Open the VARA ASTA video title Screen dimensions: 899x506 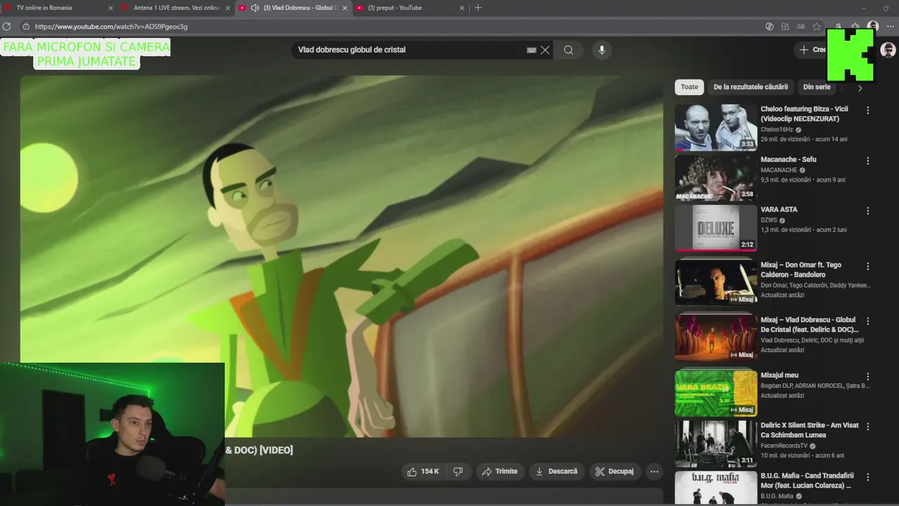(779, 209)
